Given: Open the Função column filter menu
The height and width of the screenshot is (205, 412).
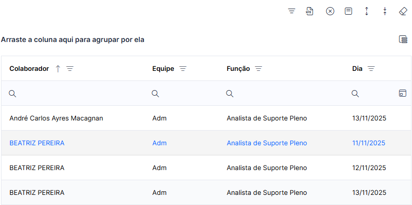Looking at the screenshot, I should pos(259,69).
